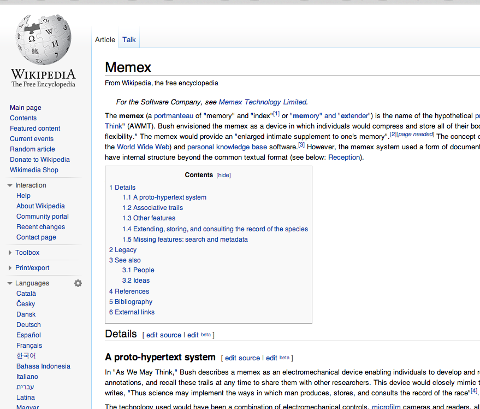This screenshot has width=480, height=409.
Task: Switch language to Deutsch
Action: click(x=28, y=325)
